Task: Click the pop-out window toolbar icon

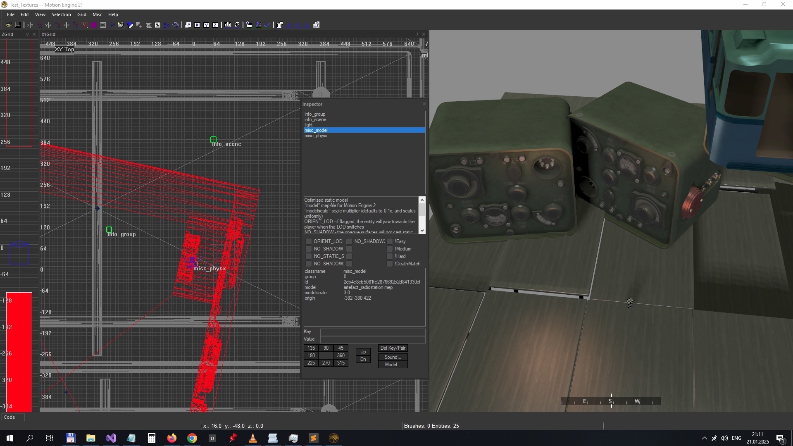Action: (280, 25)
